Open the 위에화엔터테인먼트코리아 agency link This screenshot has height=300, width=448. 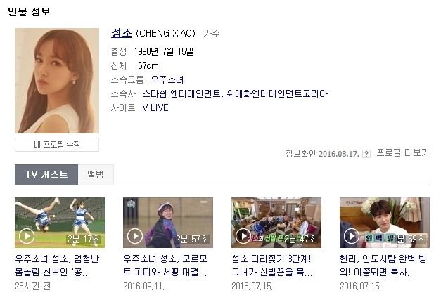[277, 93]
